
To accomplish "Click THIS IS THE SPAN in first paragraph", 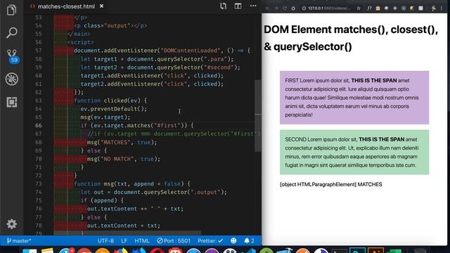I will pyautogui.click(x=374, y=81).
